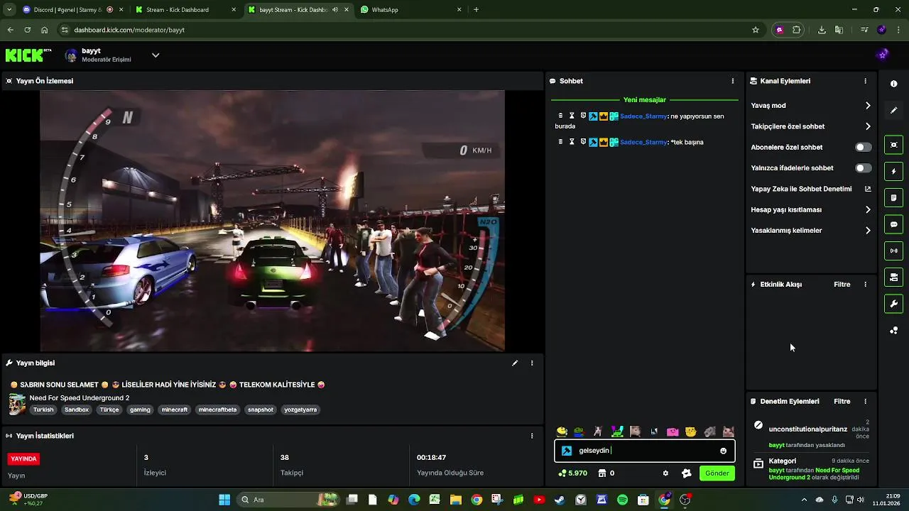Toggle the document stream info icon in sidebar
Image resolution: width=909 pixels, height=511 pixels.
tap(893, 197)
